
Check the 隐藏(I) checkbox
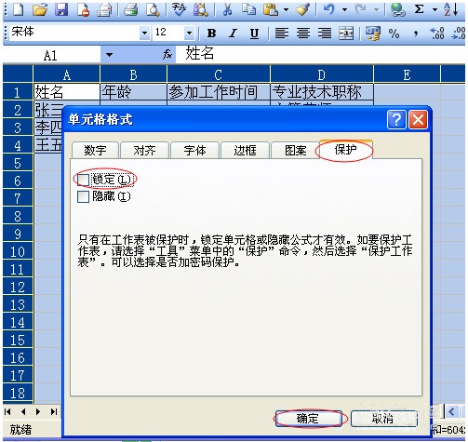click(x=83, y=196)
